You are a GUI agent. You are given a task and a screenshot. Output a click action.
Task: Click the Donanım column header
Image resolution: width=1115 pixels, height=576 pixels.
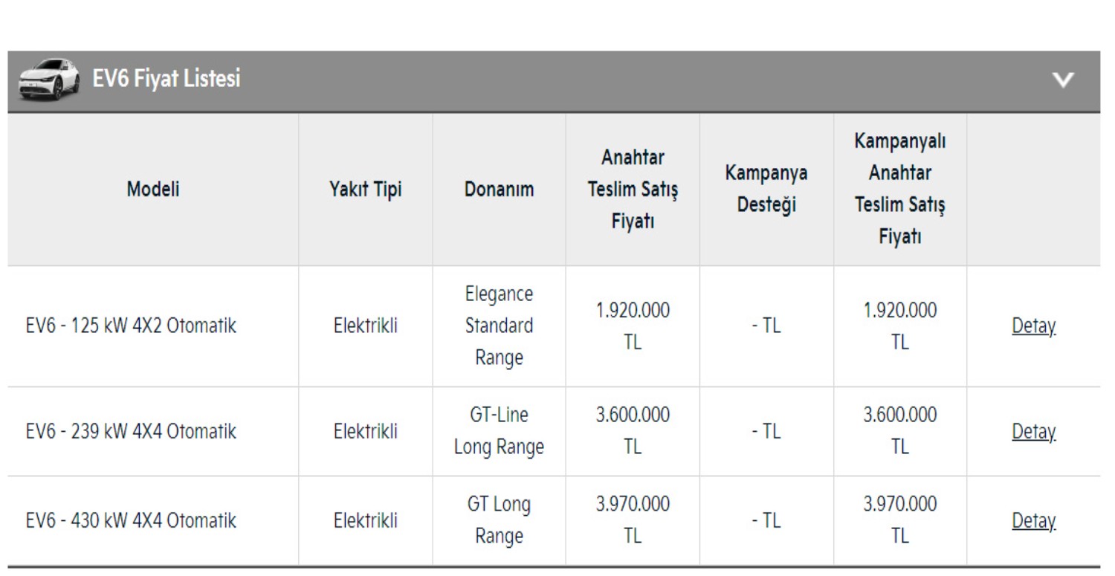pos(499,190)
